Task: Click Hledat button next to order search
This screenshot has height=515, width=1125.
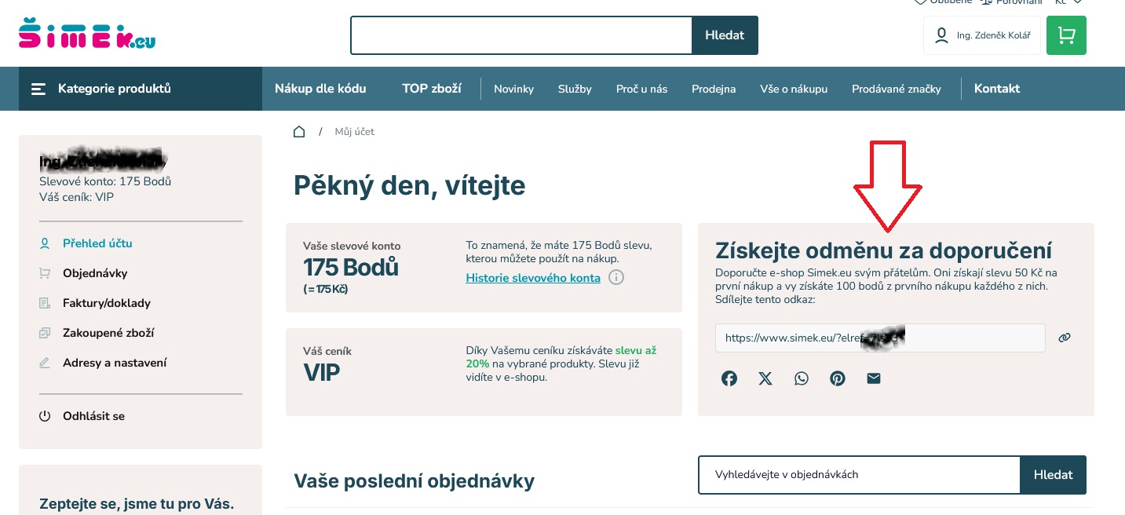Action: [x=1053, y=475]
